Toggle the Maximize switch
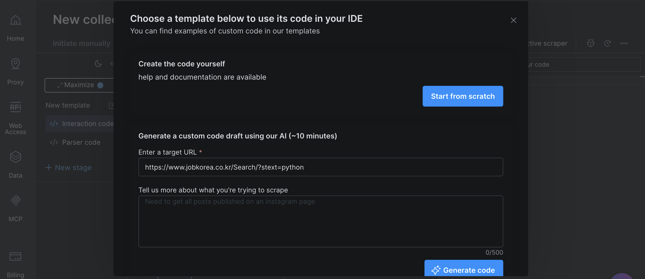 (x=101, y=85)
